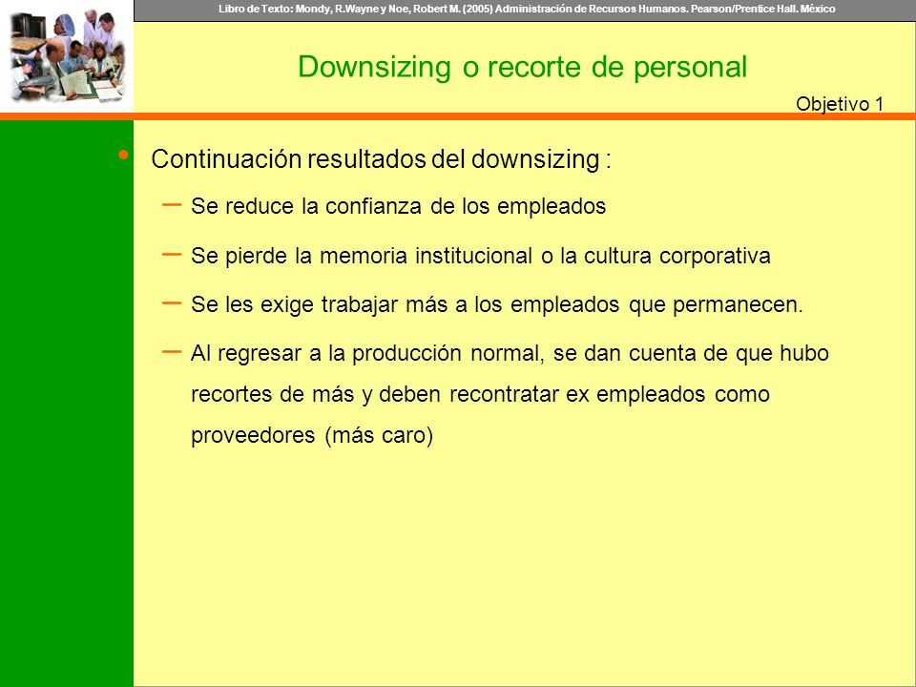Click line about 'memoria institucional o la cultura corporativa'
This screenshot has height=687, width=916.
tap(480, 256)
